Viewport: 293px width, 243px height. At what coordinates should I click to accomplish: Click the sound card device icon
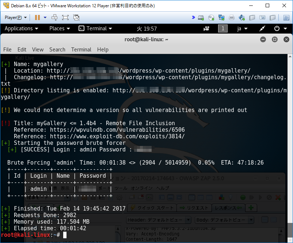pos(242,18)
